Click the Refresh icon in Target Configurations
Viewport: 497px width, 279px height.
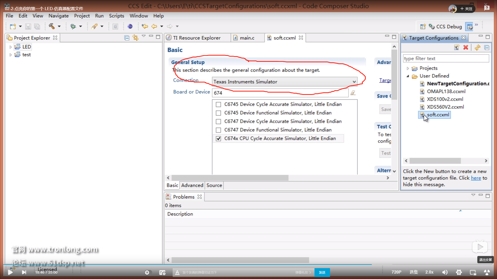[478, 48]
